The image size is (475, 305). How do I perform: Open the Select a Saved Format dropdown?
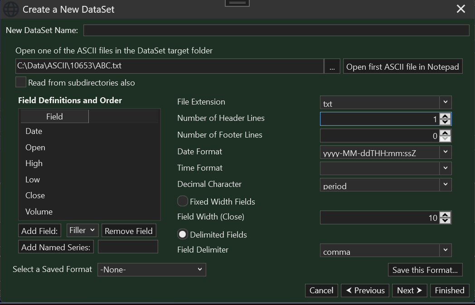point(152,270)
